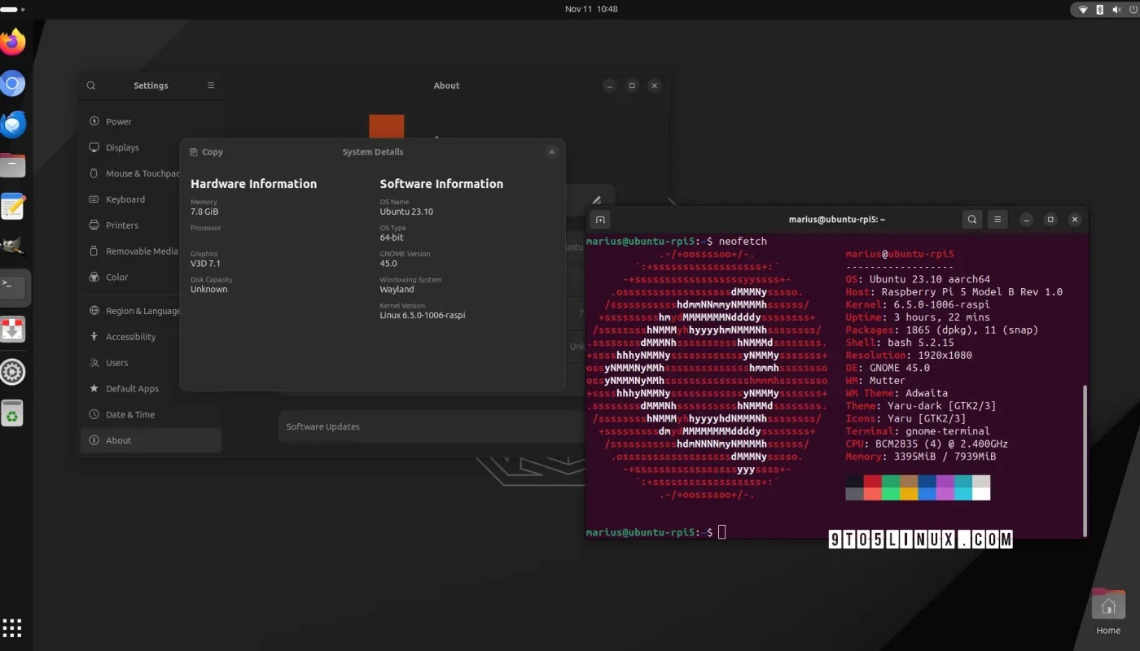Open the red download-arrow installer dock icon
Viewport: 1140px width, 651px height.
[13, 330]
